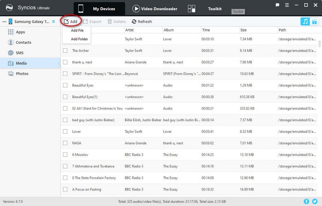Eject the Samsung Galaxy device
Image resolution: width=322 pixels, height=206 pixels.
(53, 21)
